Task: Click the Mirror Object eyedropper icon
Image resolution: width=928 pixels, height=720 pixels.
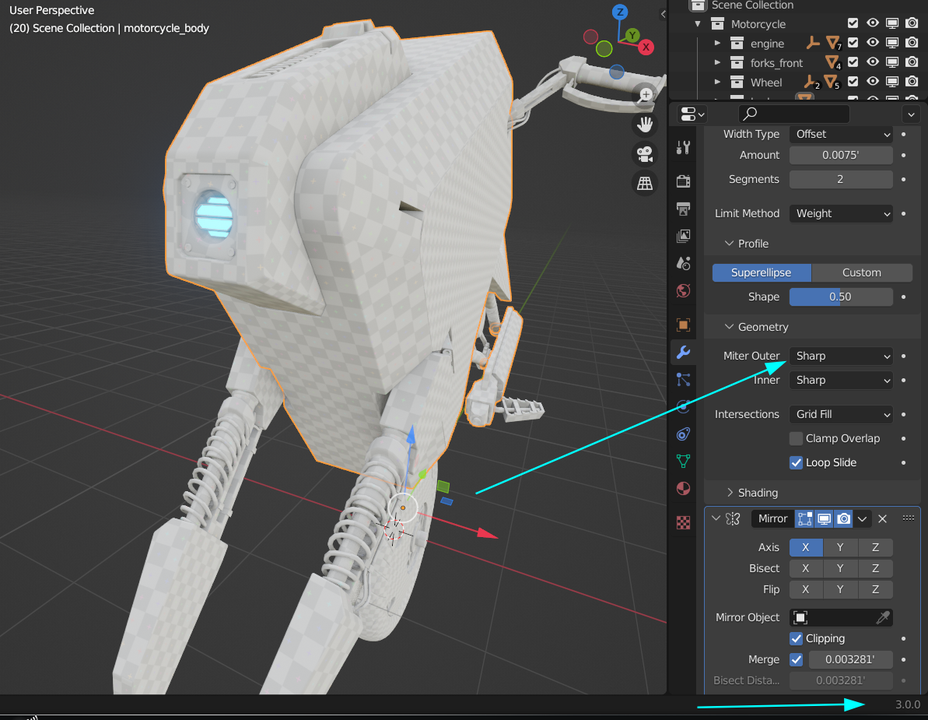Action: pos(882,617)
